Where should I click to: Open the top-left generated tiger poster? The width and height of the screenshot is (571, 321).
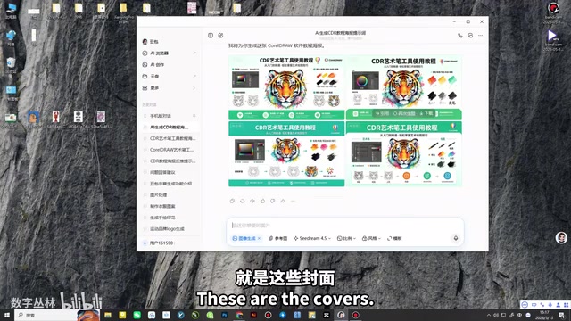pyautogui.click(x=286, y=87)
